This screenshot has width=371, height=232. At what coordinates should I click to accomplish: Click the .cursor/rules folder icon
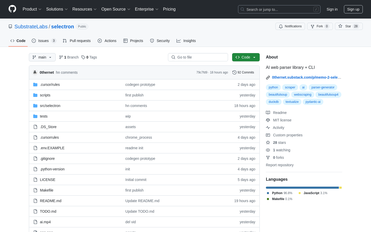click(35, 85)
